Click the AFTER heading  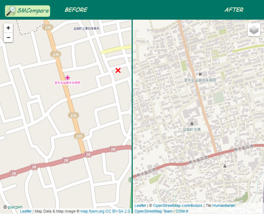[234, 10]
